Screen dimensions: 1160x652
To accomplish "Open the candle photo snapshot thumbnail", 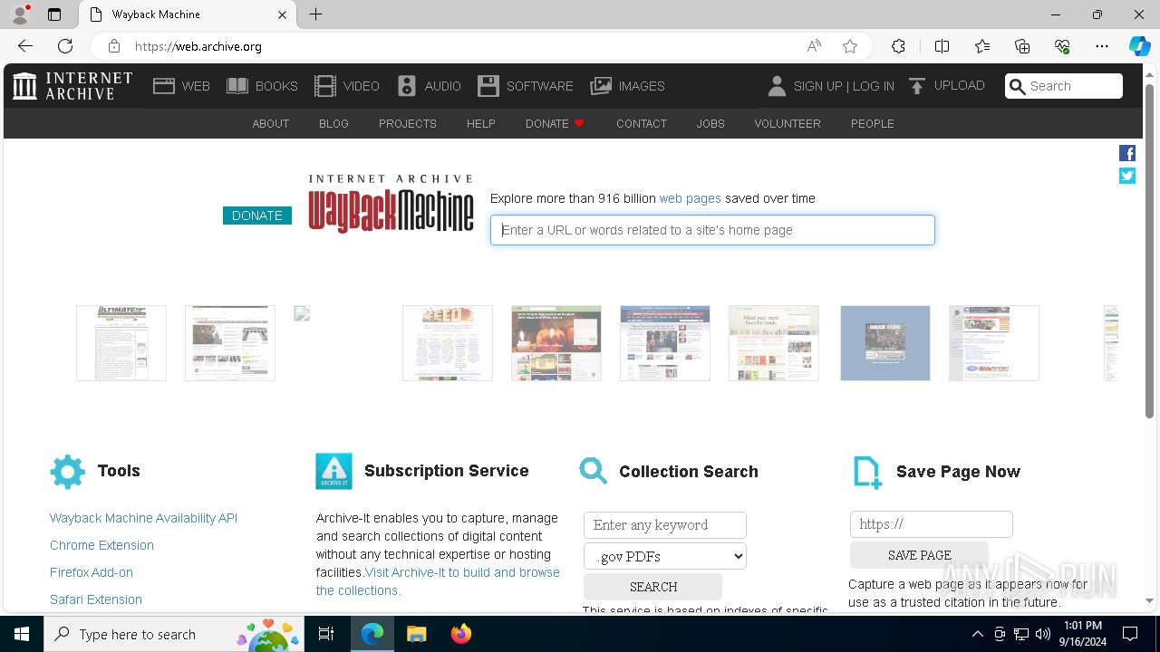I will [556, 343].
